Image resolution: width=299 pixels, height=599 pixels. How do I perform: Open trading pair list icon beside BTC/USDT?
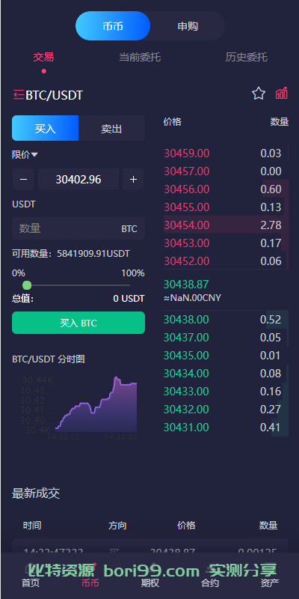tap(19, 94)
